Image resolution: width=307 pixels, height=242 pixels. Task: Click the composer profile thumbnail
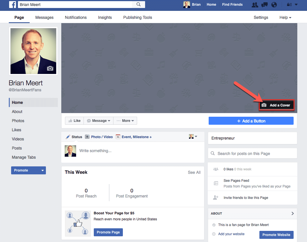click(70, 151)
